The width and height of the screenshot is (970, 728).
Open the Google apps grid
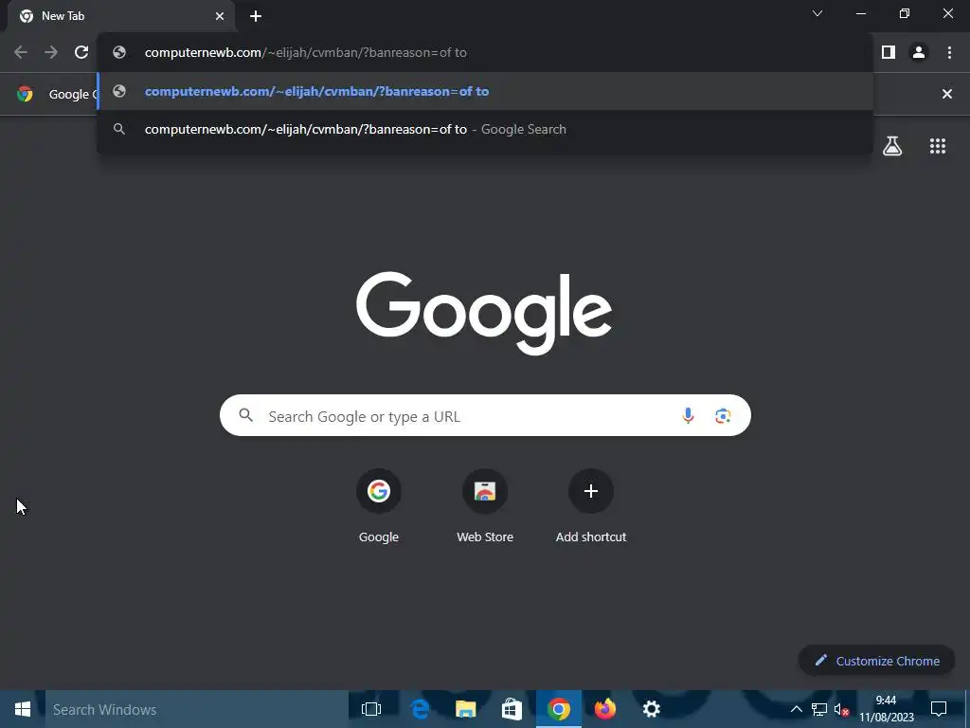pyautogui.click(x=938, y=146)
